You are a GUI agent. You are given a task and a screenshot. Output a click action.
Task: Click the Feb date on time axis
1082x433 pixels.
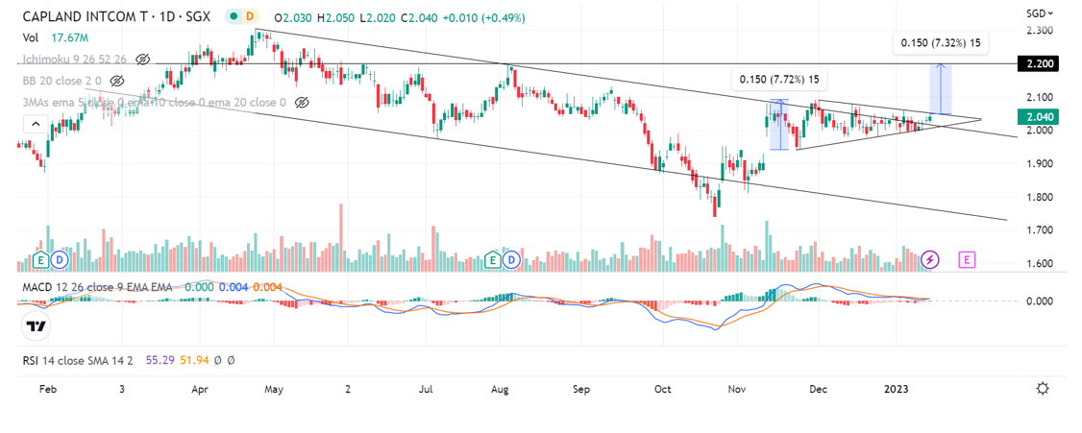47,389
